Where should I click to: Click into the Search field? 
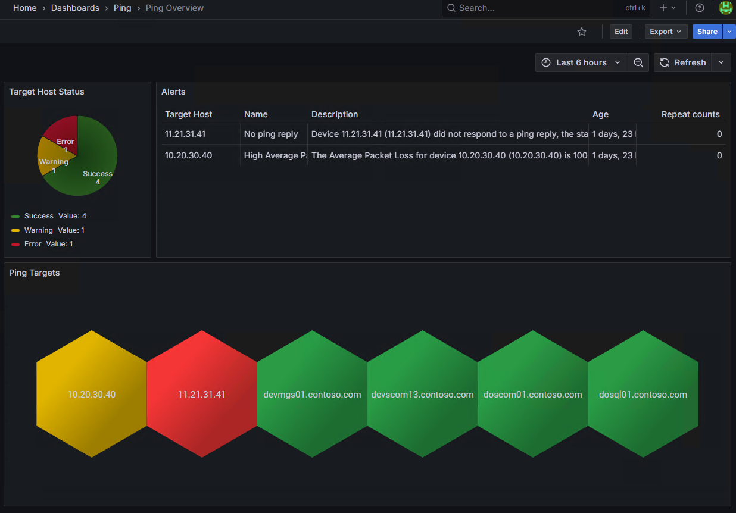click(536, 8)
